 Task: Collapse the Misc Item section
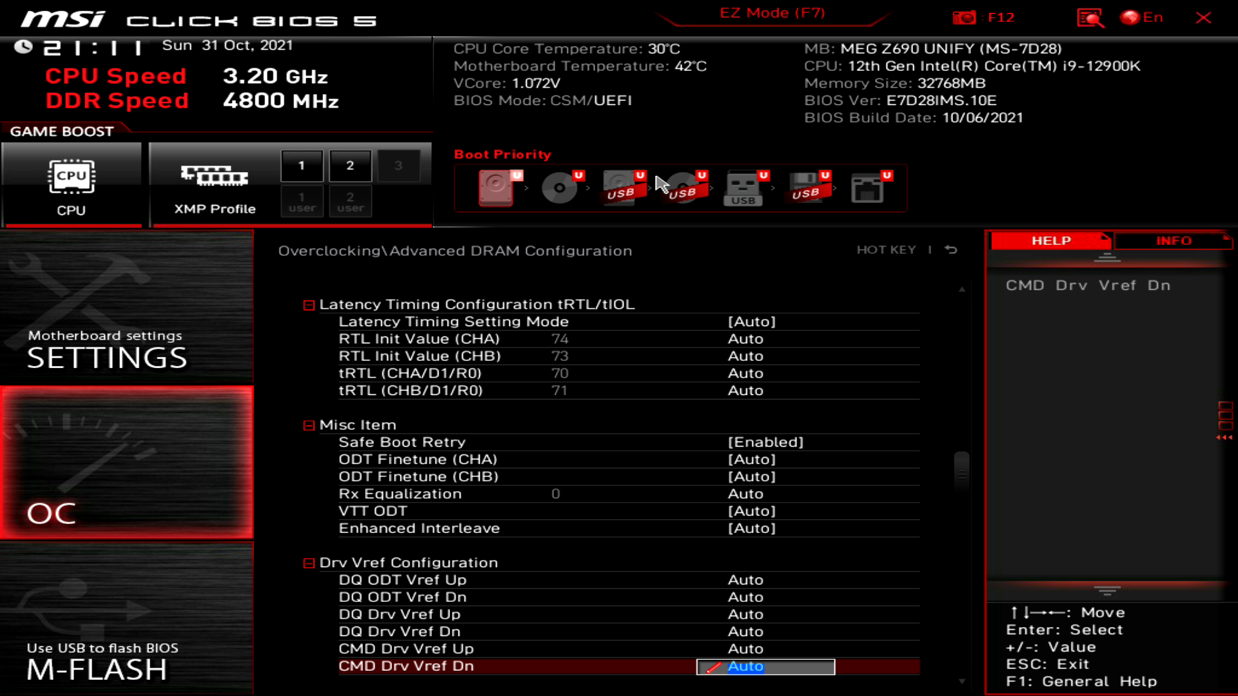pyautogui.click(x=308, y=425)
